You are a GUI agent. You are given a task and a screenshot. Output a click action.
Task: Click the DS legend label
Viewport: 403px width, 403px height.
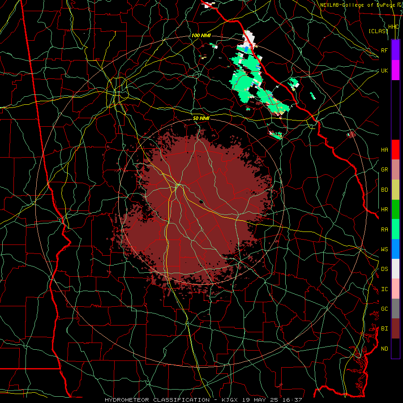pos(385,269)
